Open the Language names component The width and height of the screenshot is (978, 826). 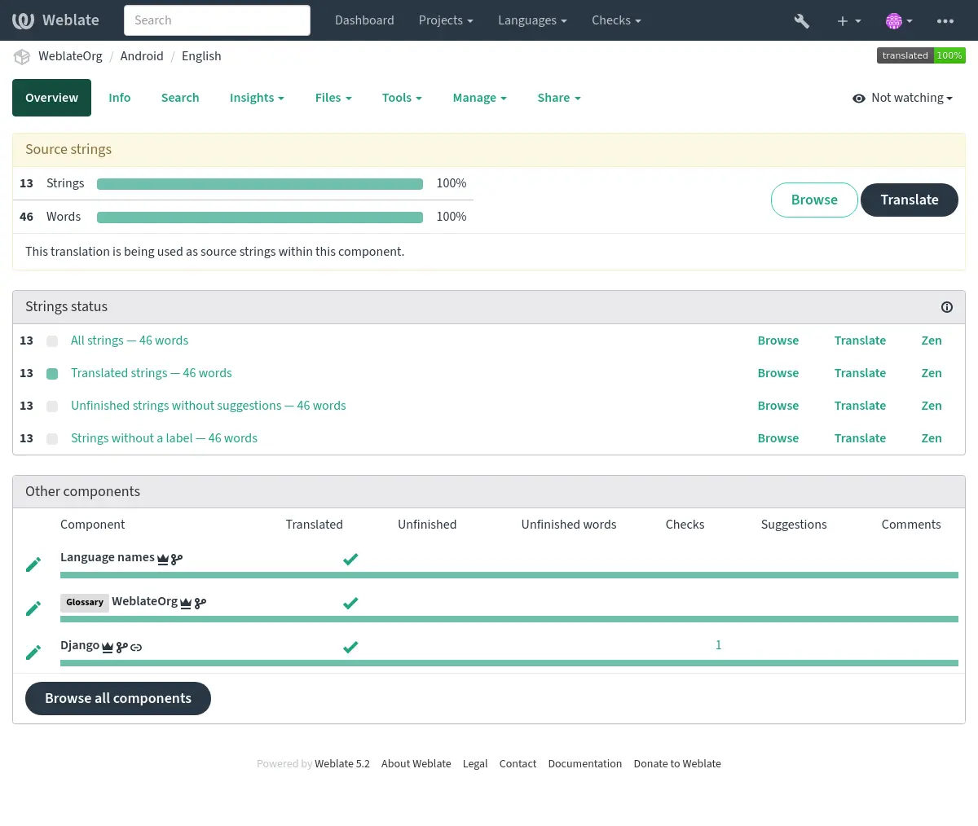coord(108,557)
